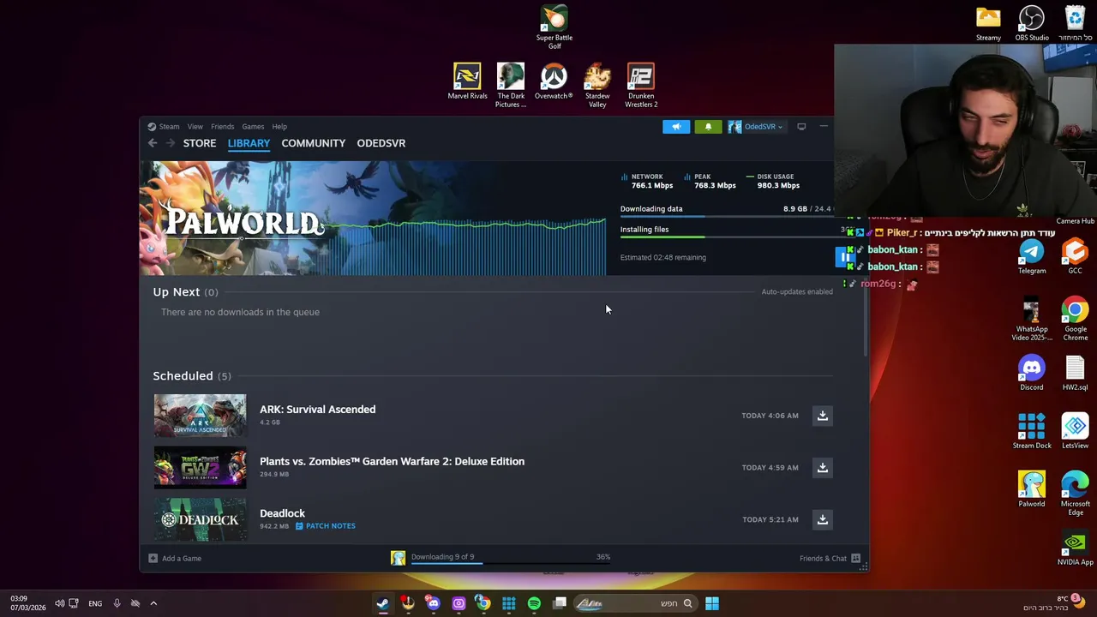The width and height of the screenshot is (1097, 617).
Task: Click Steam downloads page scrollbar
Action: pos(866,317)
